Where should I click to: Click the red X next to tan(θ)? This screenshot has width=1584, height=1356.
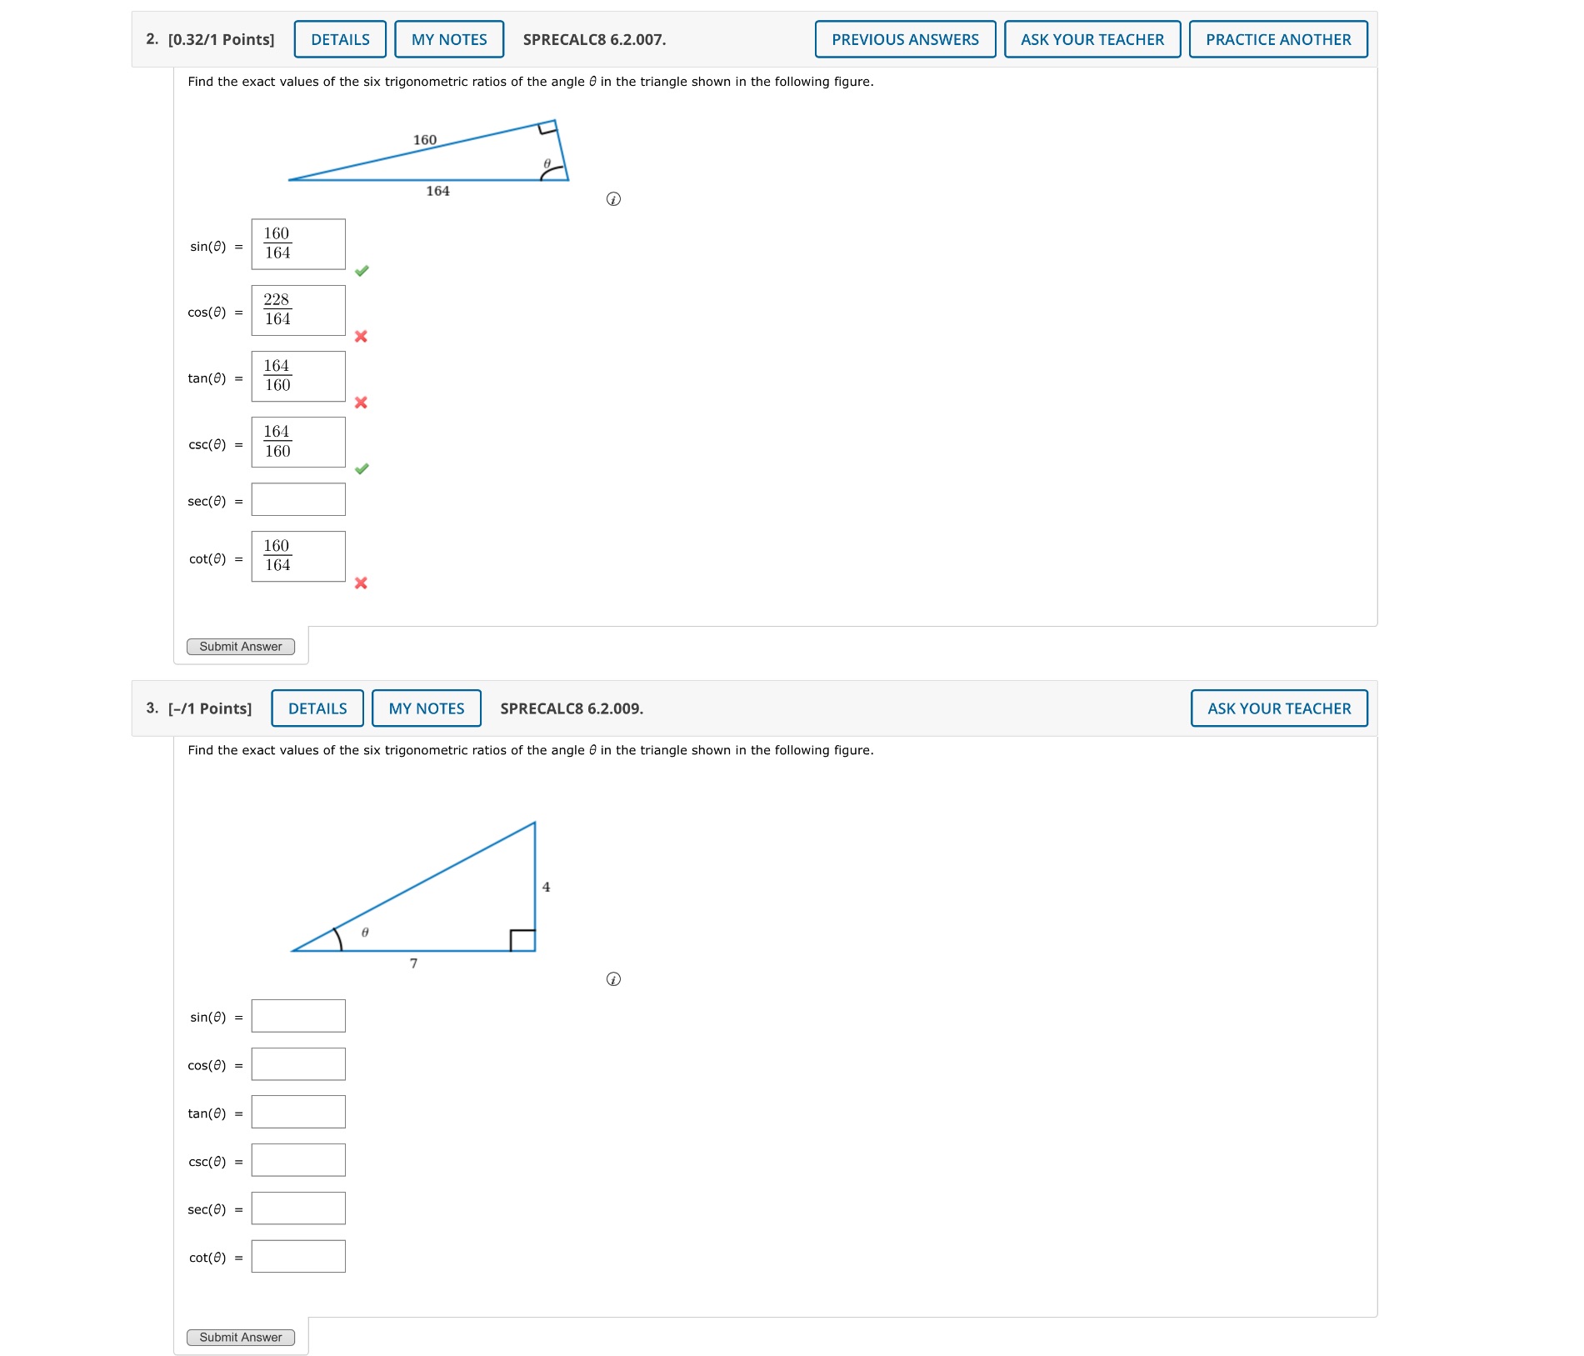pyautogui.click(x=361, y=403)
